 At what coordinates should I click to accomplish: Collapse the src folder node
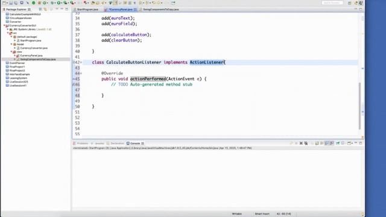[x=8, y=33]
